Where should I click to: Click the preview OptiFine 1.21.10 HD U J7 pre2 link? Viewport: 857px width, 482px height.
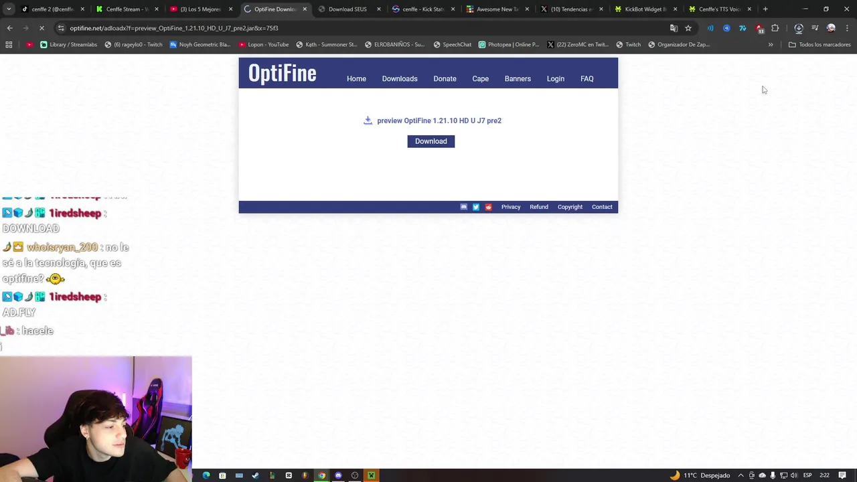coord(439,120)
